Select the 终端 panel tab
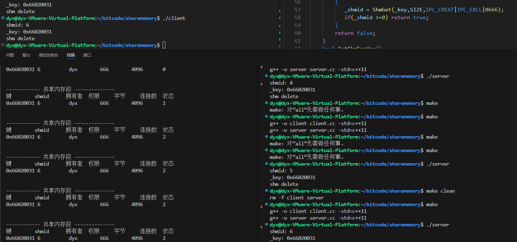The width and height of the screenshot is (517, 242). 71,55
